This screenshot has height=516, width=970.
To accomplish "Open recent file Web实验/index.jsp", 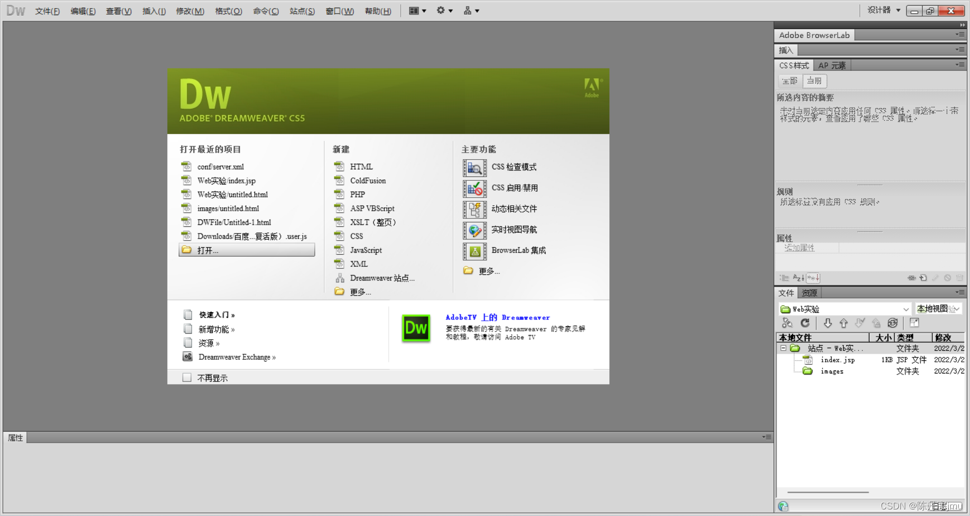I will click(x=226, y=180).
